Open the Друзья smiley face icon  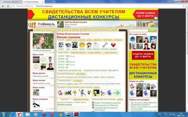(82, 45)
